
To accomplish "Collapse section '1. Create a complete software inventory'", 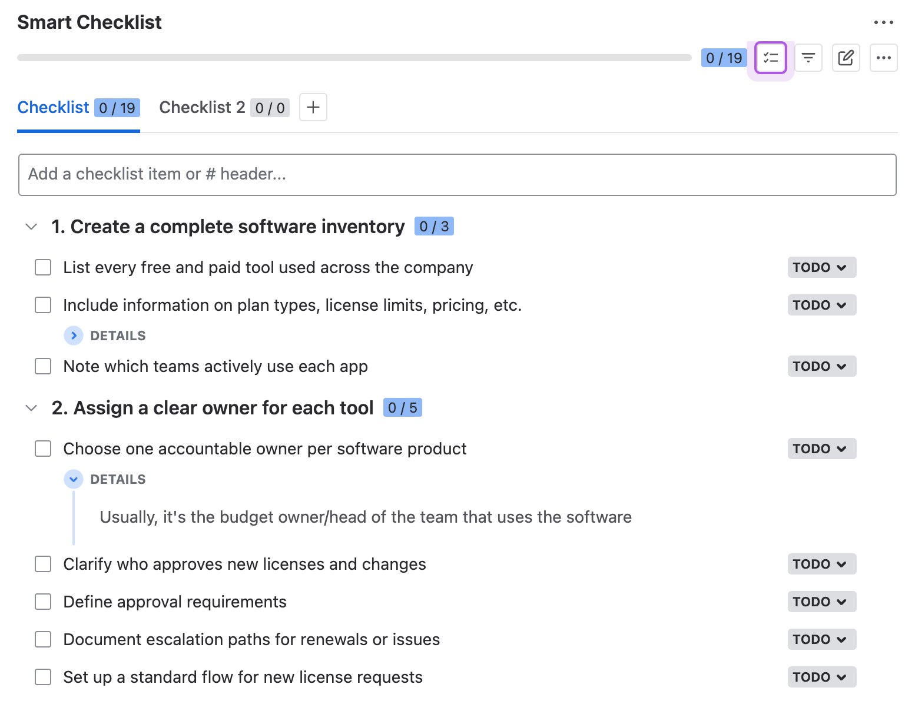I will pos(31,227).
